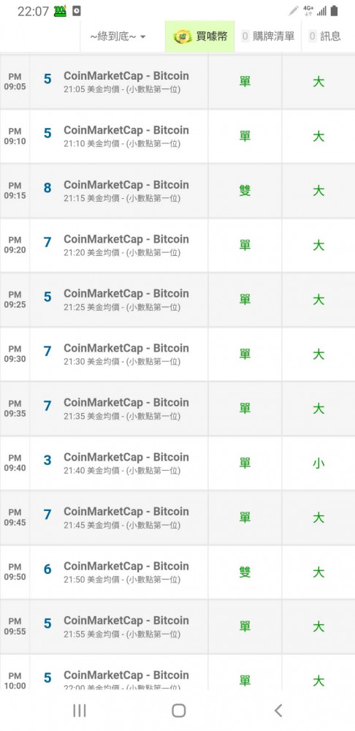This screenshot has width=355, height=731.
Task: Open the 訊息 tab
Action: (325, 37)
